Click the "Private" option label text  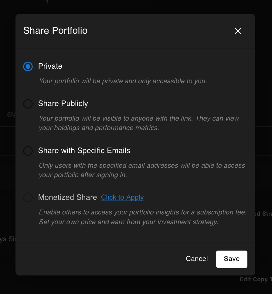pos(50,66)
